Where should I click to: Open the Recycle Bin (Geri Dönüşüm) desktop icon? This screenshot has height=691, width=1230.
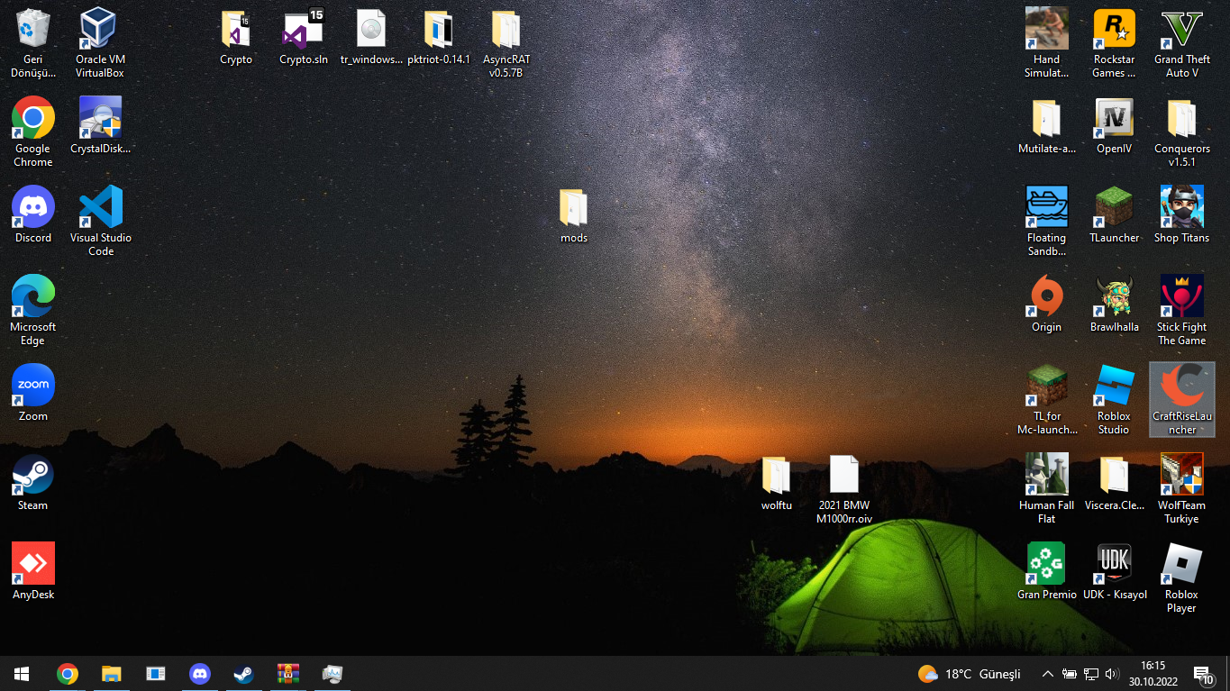point(33,42)
